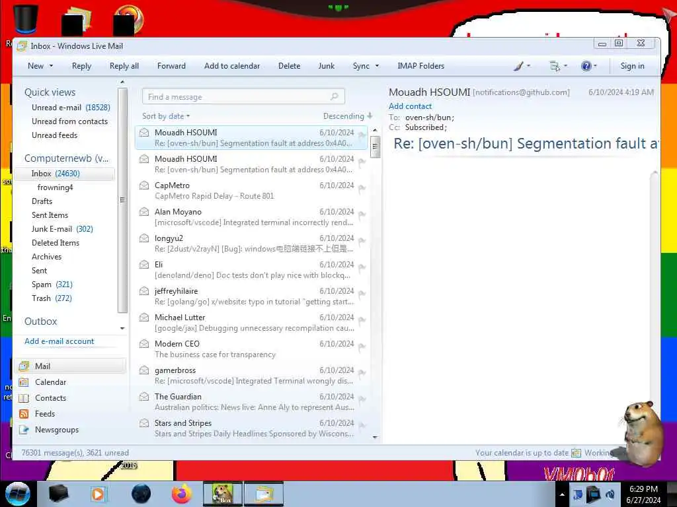Open Firefox from the taskbar
Image resolution: width=677 pixels, height=507 pixels.
click(182, 494)
